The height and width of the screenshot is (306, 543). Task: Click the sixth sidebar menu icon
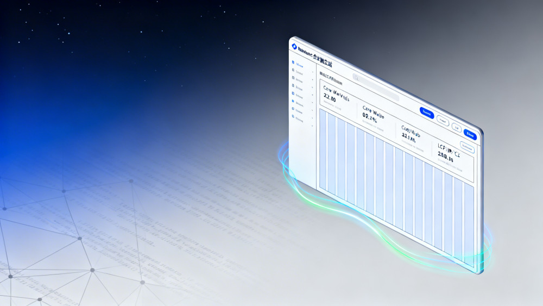[294, 102]
